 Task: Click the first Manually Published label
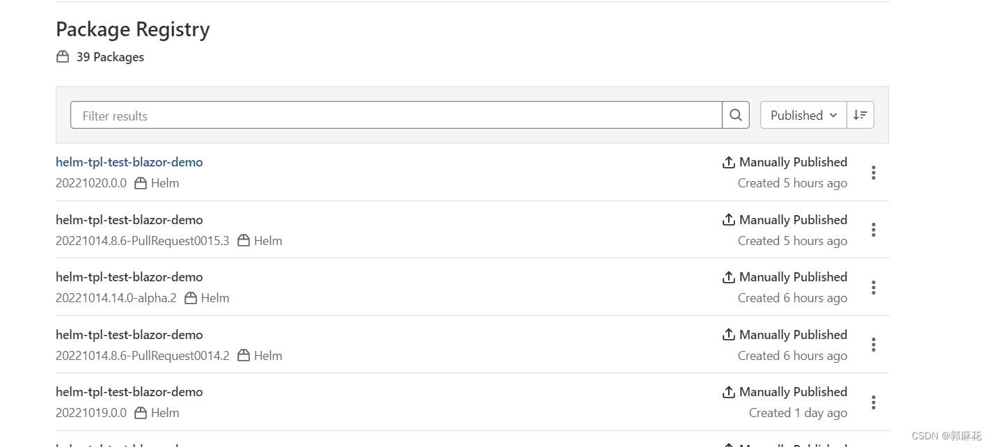(793, 162)
